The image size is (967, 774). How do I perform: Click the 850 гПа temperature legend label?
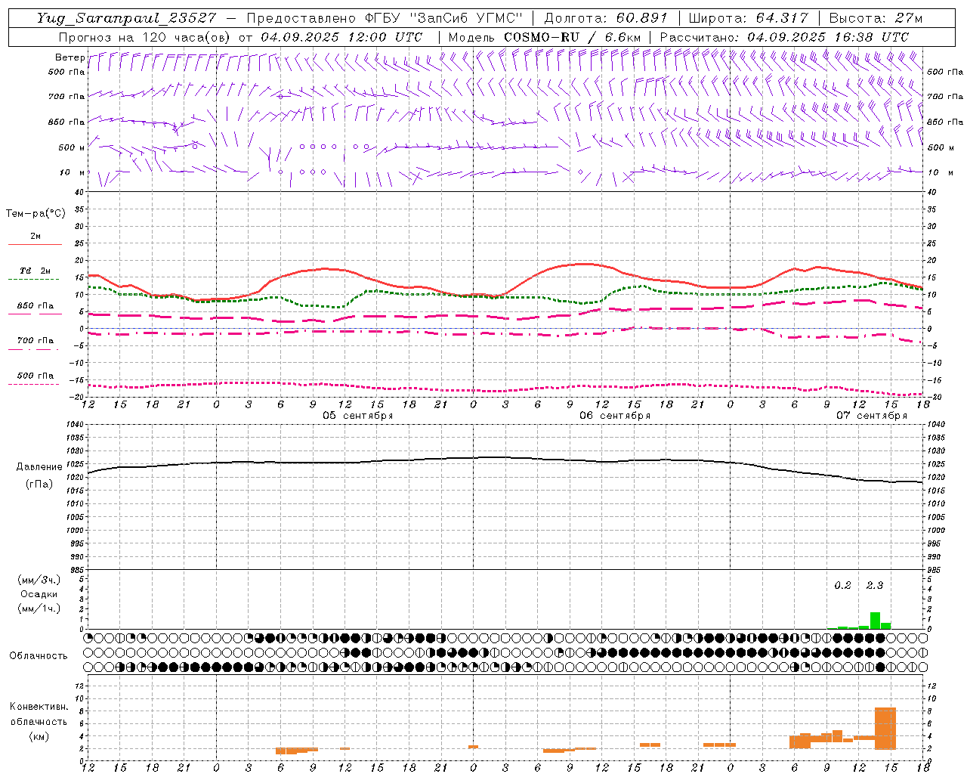point(36,305)
